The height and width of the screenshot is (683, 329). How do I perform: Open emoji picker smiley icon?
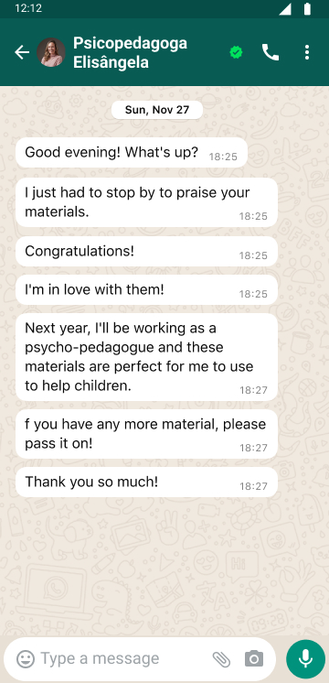(x=26, y=658)
